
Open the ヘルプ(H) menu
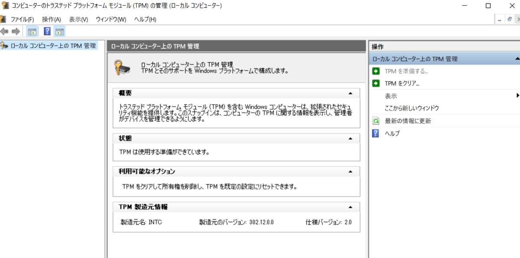coord(145,19)
